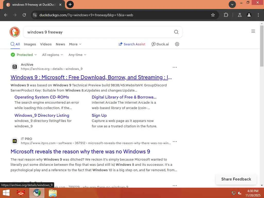Open the hamburger menu on the page

(x=253, y=31)
